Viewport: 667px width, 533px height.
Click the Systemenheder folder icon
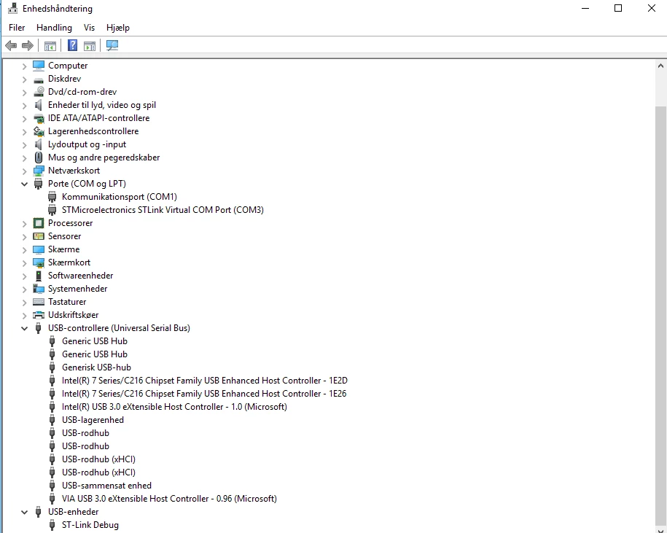coord(39,289)
